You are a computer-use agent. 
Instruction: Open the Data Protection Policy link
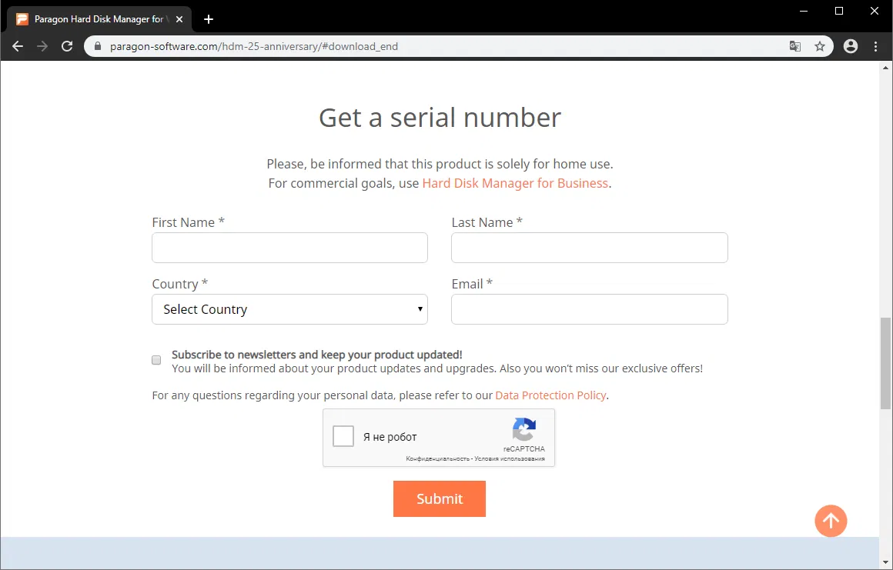pos(550,395)
